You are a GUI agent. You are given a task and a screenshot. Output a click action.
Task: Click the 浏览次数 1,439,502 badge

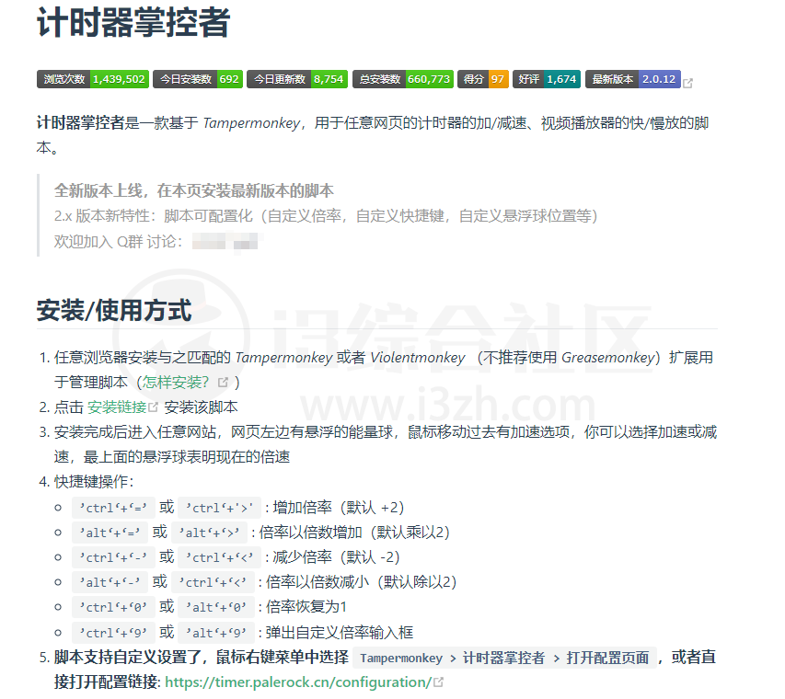click(x=93, y=79)
